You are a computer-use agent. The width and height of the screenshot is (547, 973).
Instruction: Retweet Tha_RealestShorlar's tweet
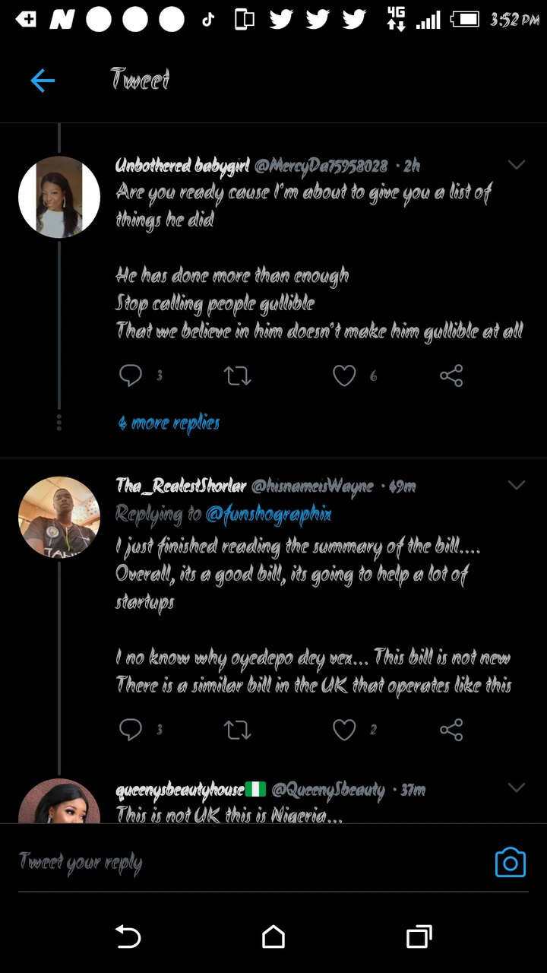click(238, 730)
